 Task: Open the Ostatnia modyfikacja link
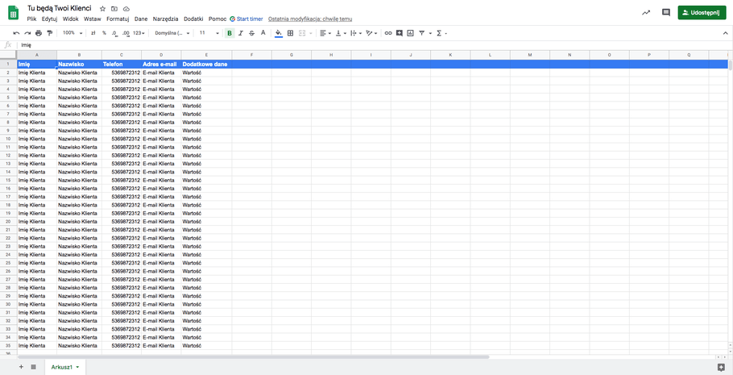(x=310, y=19)
